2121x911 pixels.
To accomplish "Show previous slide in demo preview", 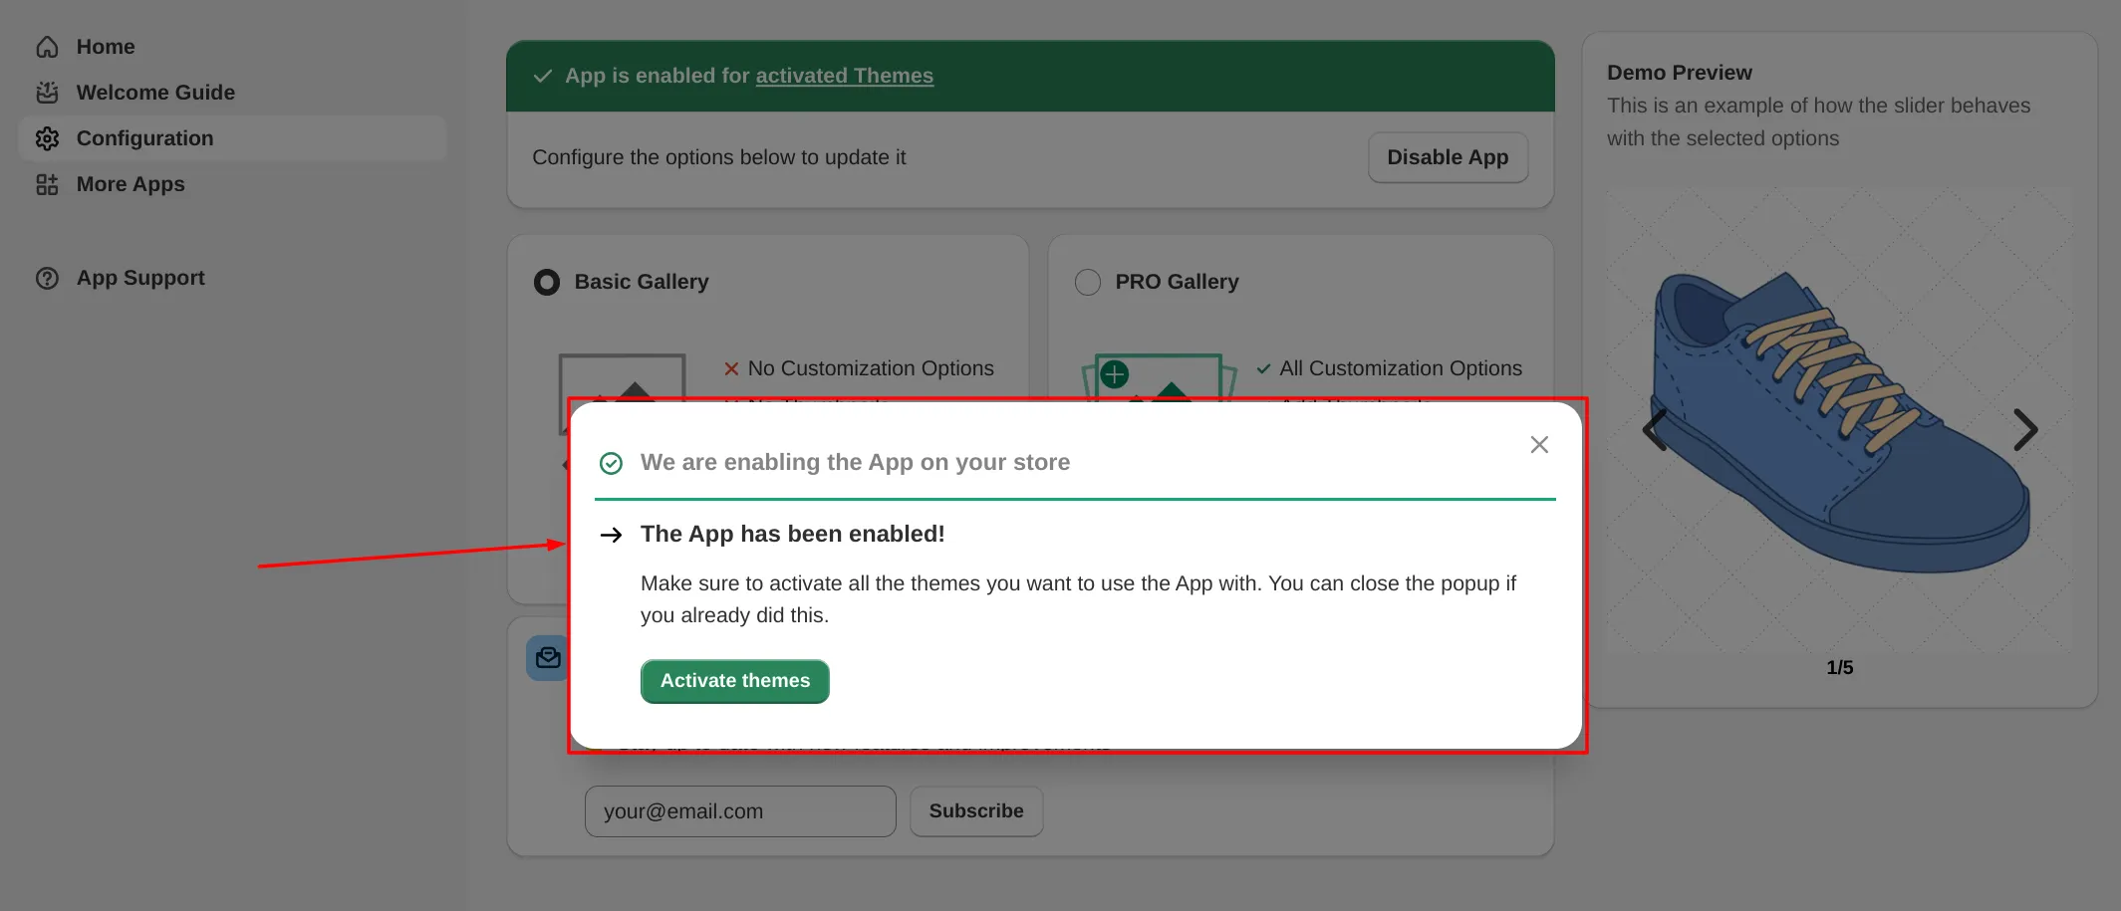I will 1656,430.
